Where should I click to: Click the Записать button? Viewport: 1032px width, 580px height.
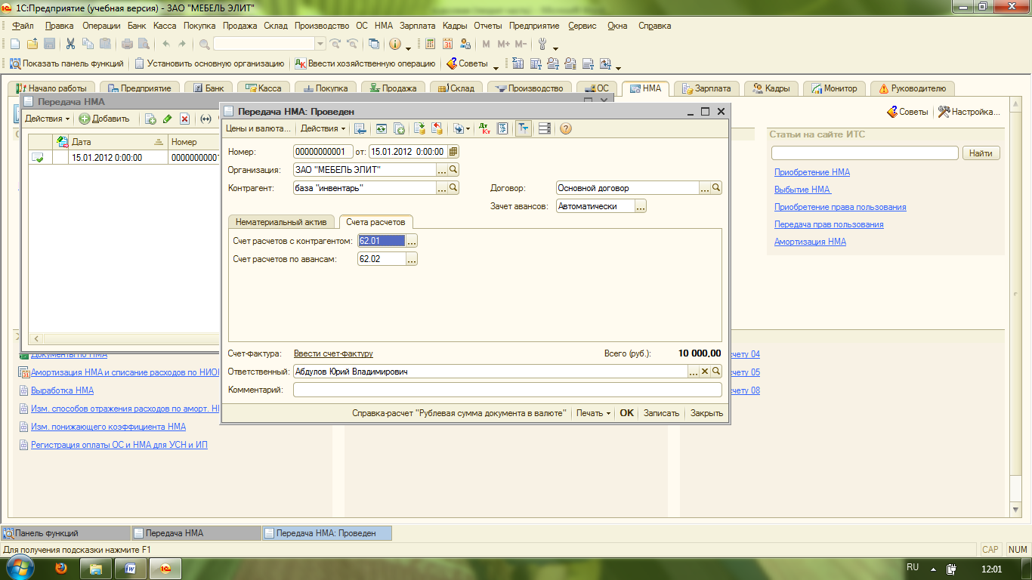661,413
